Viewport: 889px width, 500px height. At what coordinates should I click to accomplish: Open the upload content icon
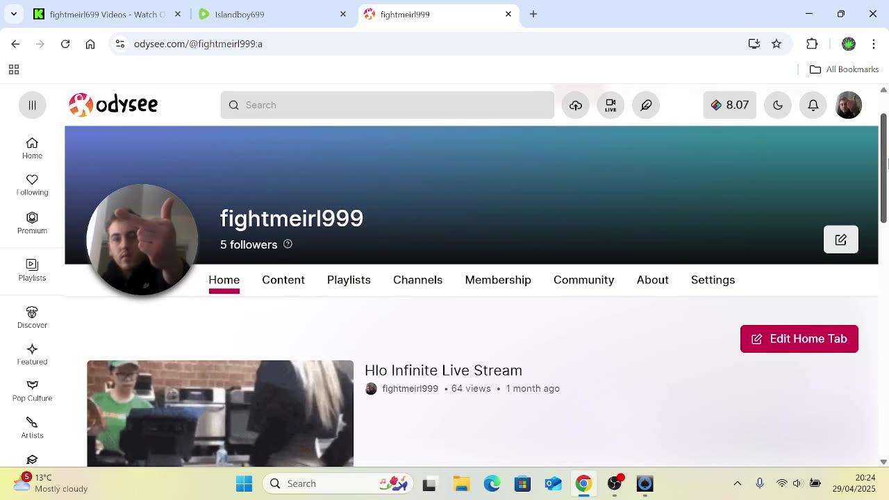point(576,105)
